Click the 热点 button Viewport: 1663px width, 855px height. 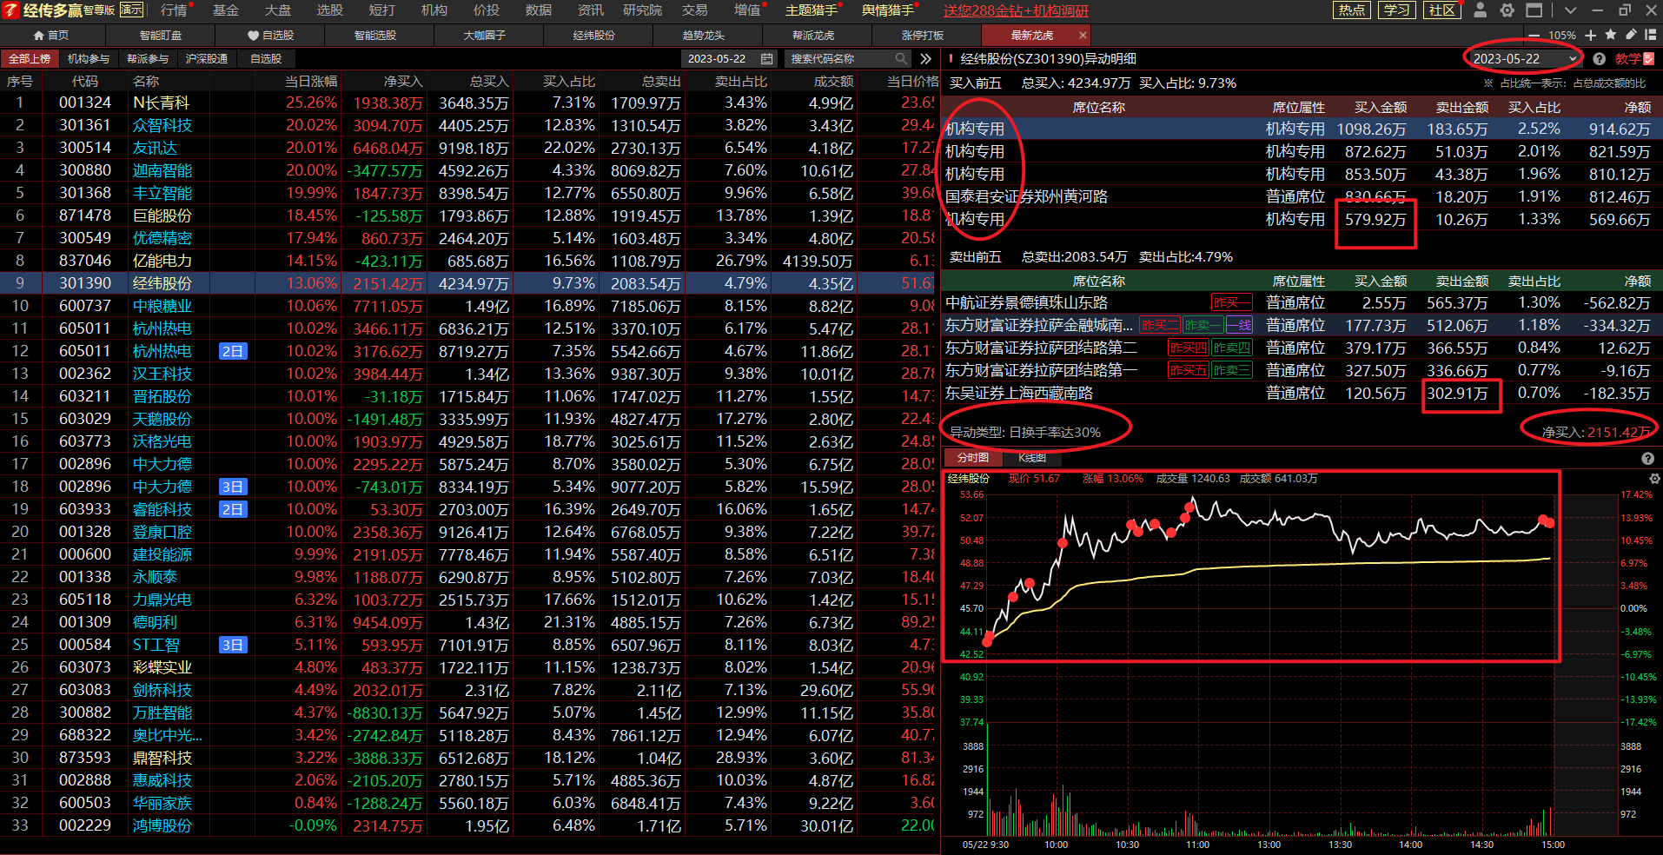[x=1351, y=10]
